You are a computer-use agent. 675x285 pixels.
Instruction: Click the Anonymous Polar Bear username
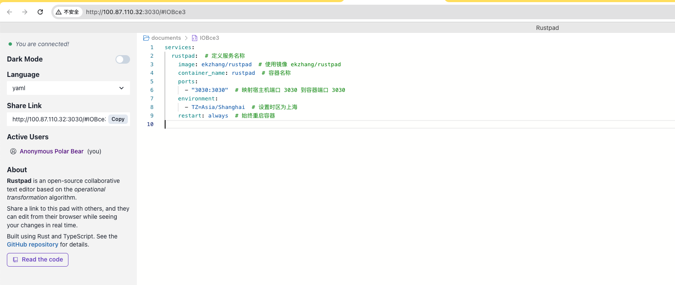coord(51,151)
